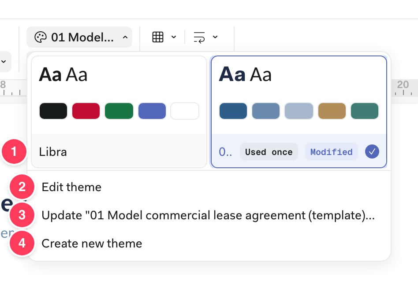
Task: Select Update "01 Model commercial lease agreement (template)..."
Action: tap(209, 215)
